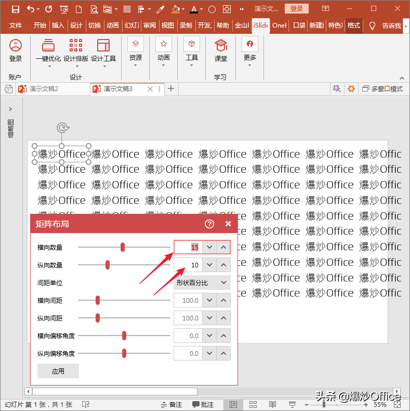Click the New blank document icon
This screenshot has width=410, height=411.
pos(78,9)
